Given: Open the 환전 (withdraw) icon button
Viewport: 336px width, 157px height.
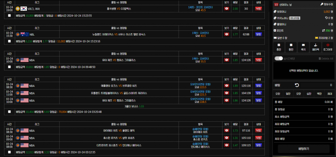Looking at the screenshot, I should coord(291,47).
